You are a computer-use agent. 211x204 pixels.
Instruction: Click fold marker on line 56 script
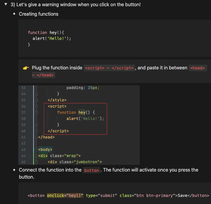36,106
